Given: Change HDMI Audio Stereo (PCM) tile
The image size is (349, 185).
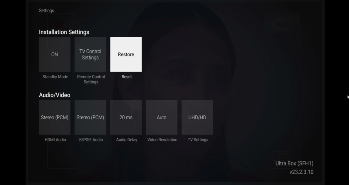Looking at the screenshot, I should [55, 117].
